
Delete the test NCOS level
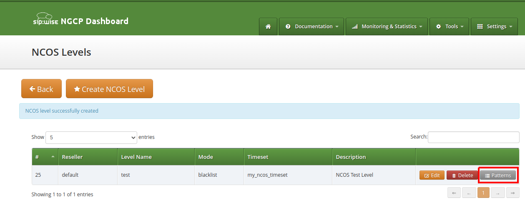tap(462, 175)
